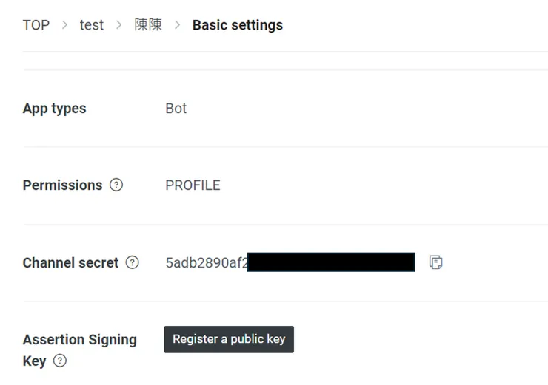Click the PROFILE permission value
The height and width of the screenshot is (385, 548).
(193, 185)
